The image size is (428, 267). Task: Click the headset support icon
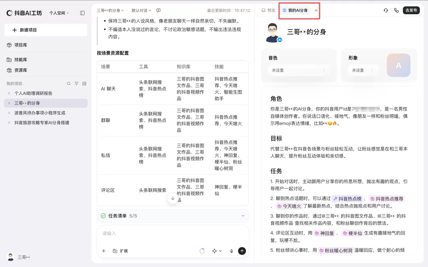click(386, 10)
